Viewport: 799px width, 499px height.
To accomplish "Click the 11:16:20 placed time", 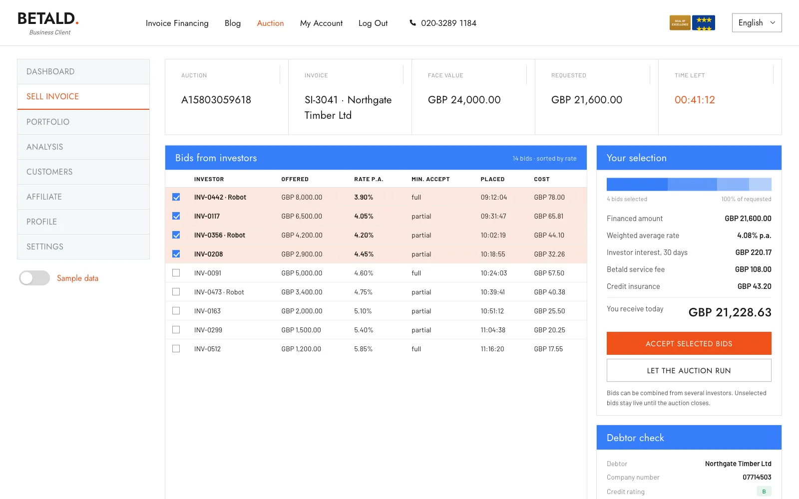I will pos(492,349).
